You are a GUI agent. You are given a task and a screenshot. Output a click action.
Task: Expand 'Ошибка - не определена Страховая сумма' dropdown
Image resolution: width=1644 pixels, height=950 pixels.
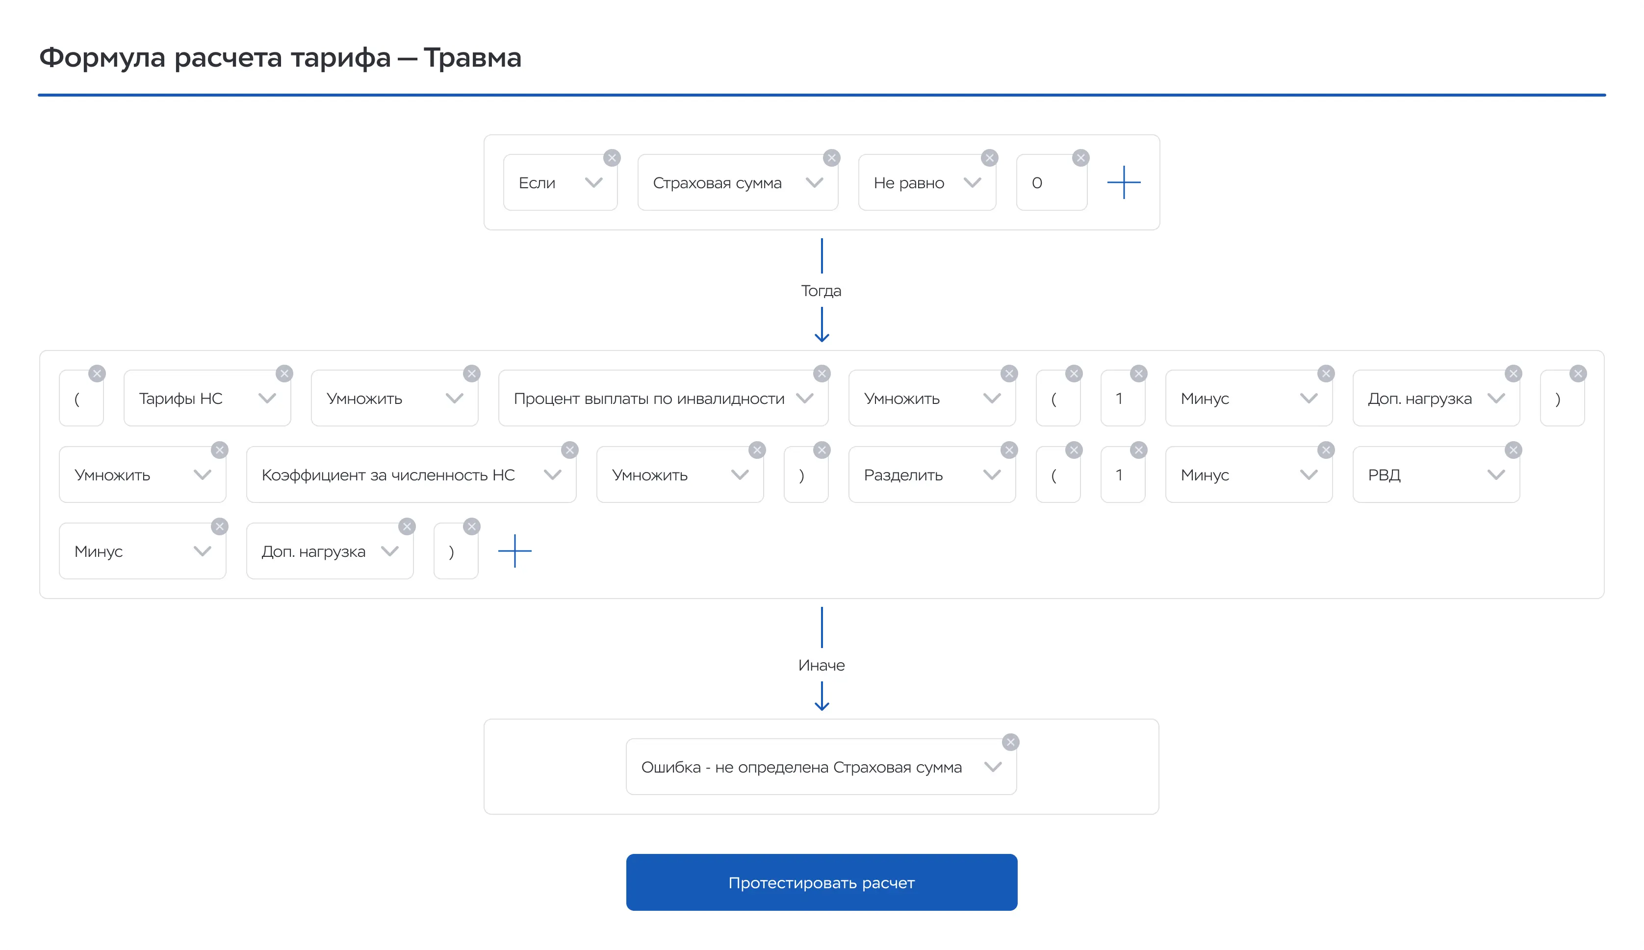(820, 767)
